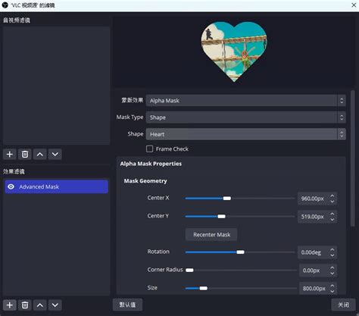Open the Mask Type dropdown showing Shape
Image resolution: width=359 pixels, height=316 pixels.
pos(245,117)
